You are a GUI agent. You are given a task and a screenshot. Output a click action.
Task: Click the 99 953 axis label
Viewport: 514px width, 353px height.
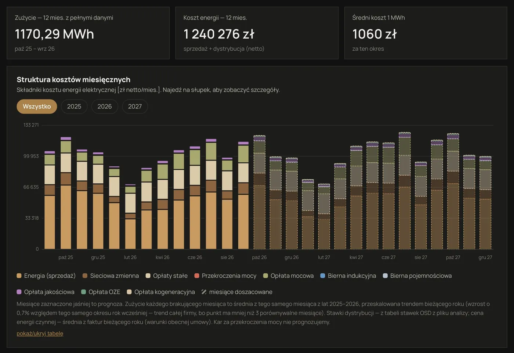[x=31, y=156]
